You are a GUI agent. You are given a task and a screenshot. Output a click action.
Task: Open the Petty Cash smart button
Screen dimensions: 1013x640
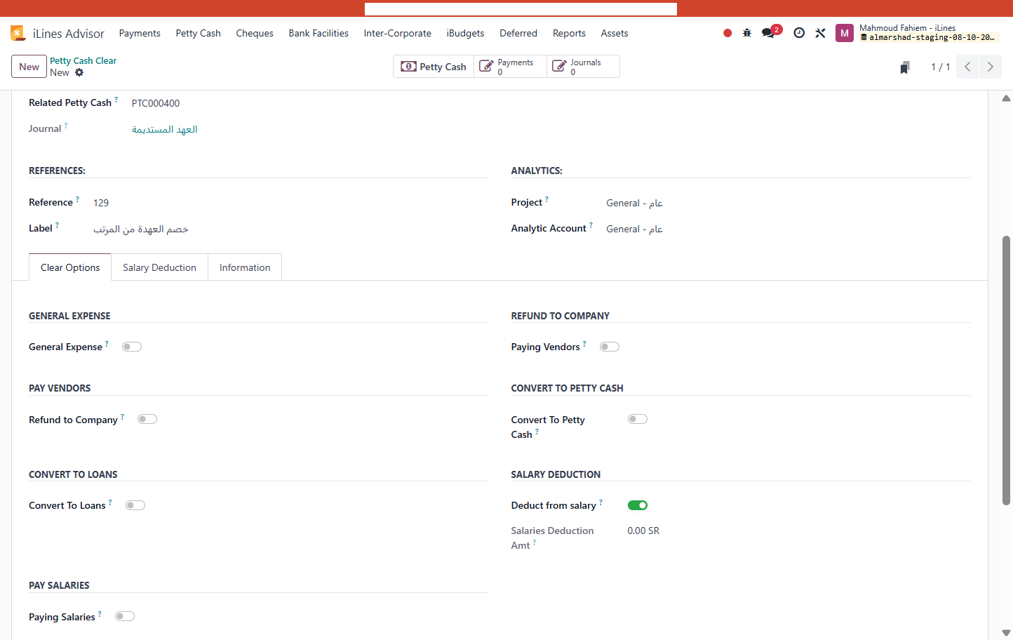coord(434,67)
